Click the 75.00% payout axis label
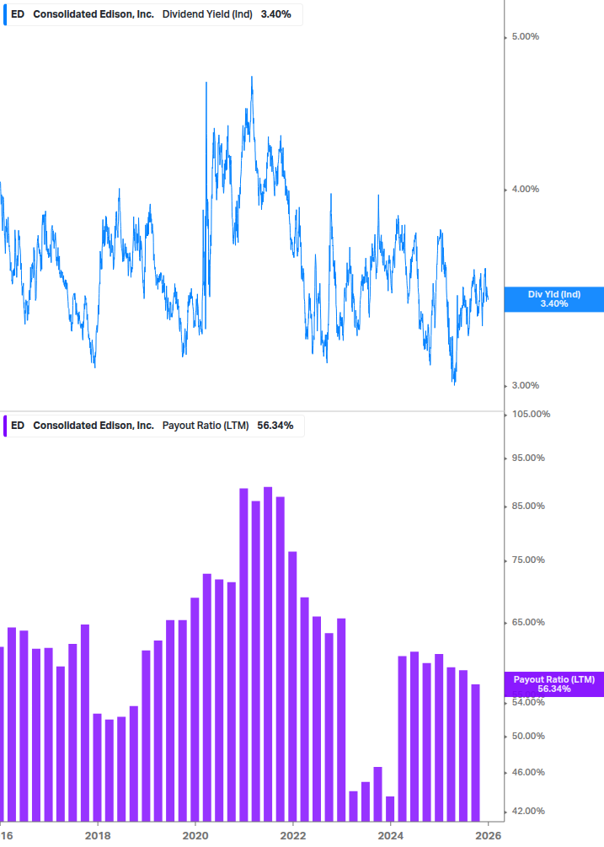Image resolution: width=604 pixels, height=847 pixels. pos(528,560)
